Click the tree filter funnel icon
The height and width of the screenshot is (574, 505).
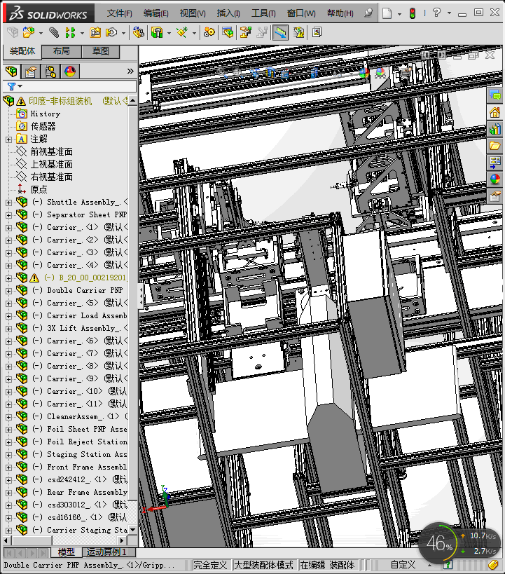[11, 86]
